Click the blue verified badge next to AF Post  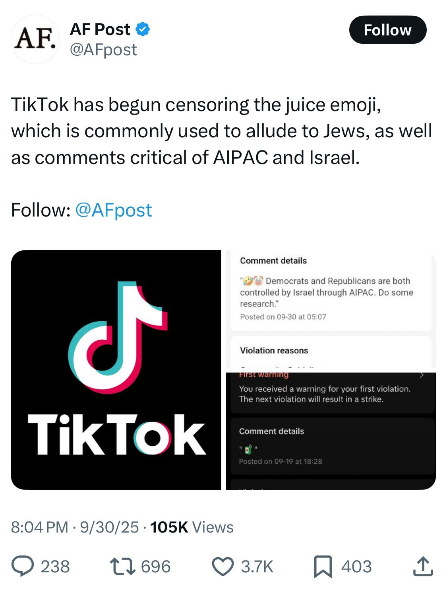(143, 29)
